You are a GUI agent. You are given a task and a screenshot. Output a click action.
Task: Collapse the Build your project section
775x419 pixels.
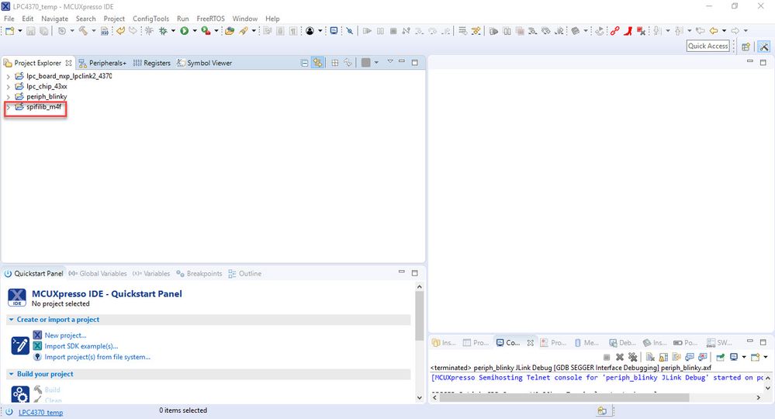point(11,374)
